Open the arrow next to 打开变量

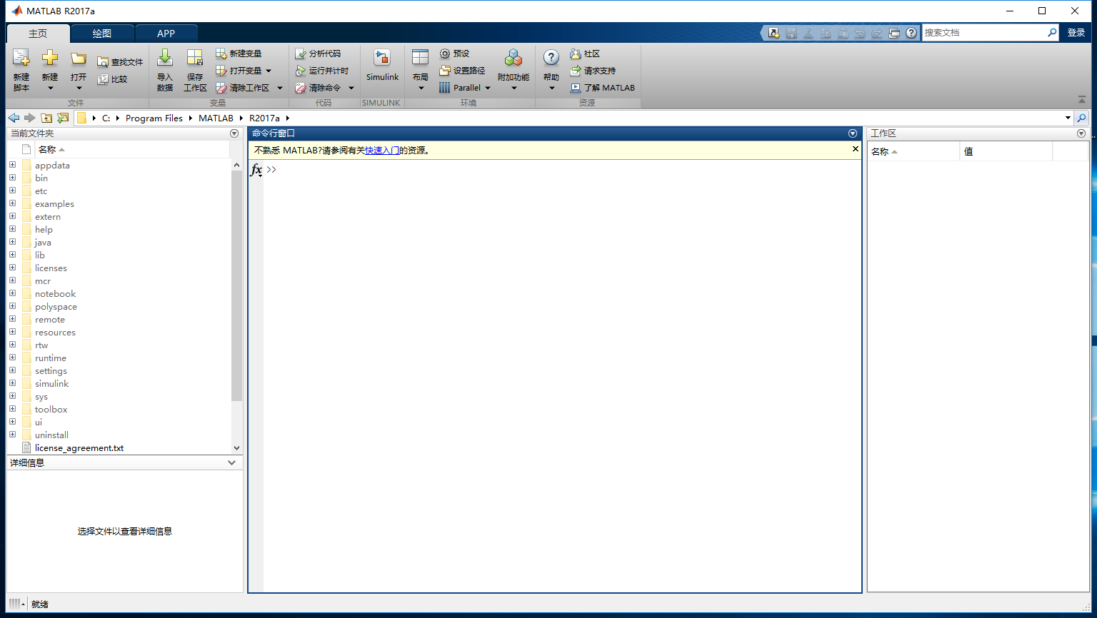(x=269, y=71)
